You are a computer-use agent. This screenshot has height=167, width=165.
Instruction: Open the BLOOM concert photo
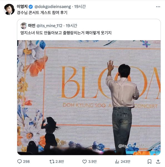[x=89, y=97]
